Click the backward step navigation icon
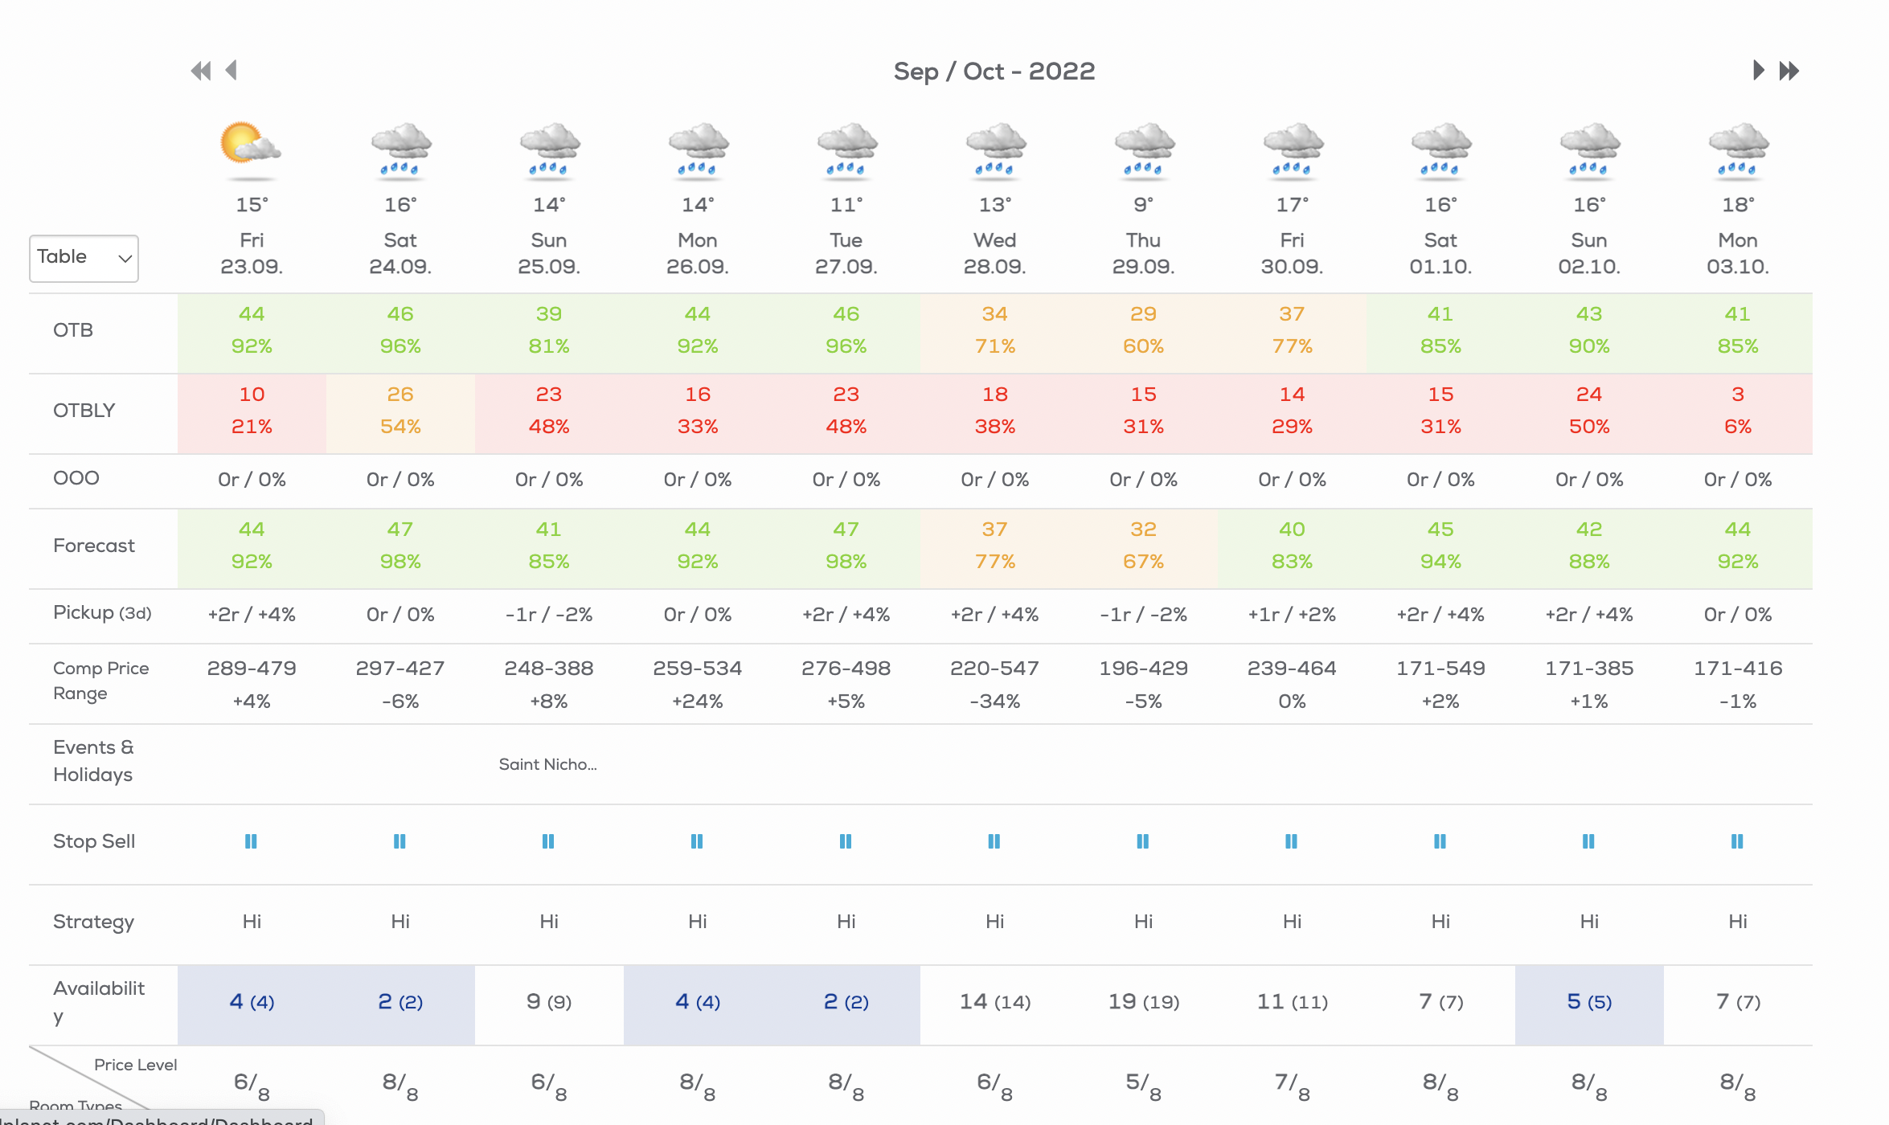This screenshot has height=1125, width=1889. pyautogui.click(x=236, y=70)
